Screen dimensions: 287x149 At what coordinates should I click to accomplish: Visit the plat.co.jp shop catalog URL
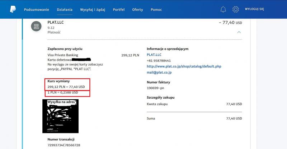coord(184,66)
